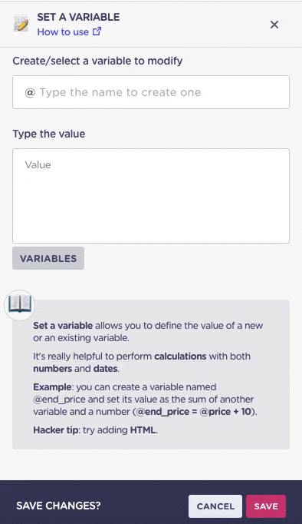Cancel the pending changes
Image resolution: width=302 pixels, height=524 pixels.
click(215, 506)
